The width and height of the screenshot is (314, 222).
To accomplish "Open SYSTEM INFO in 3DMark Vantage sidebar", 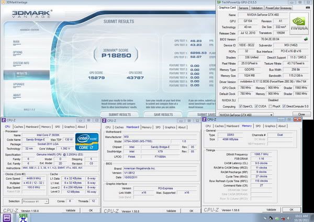I will (21, 63).
